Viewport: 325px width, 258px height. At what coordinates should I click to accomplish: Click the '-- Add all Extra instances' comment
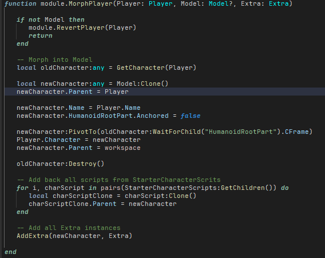tap(69, 228)
